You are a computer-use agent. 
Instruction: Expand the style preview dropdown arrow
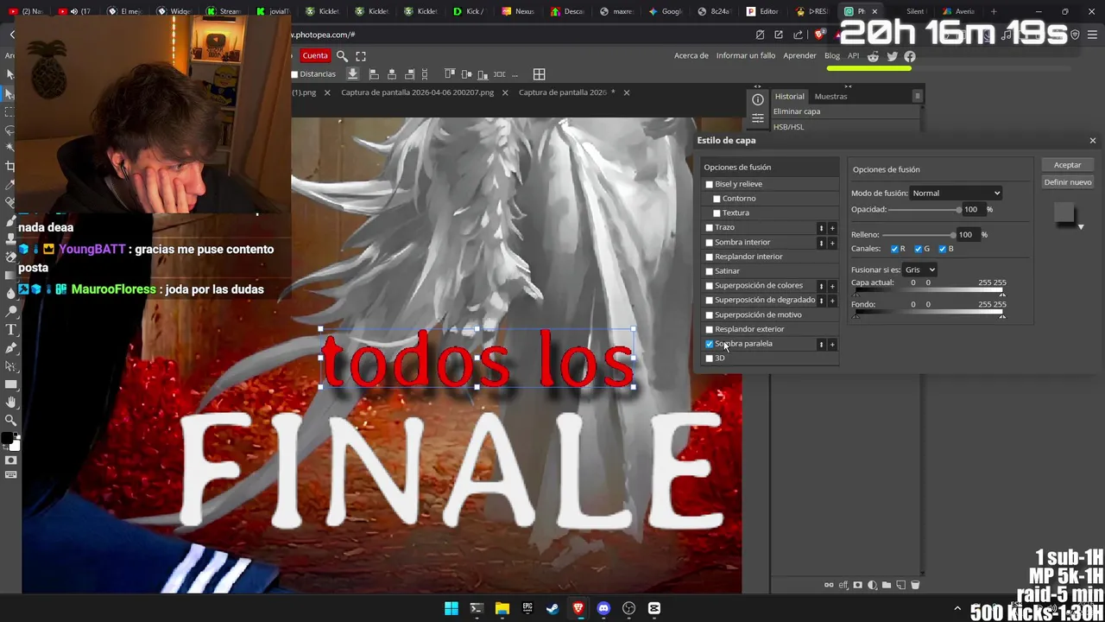1081,227
